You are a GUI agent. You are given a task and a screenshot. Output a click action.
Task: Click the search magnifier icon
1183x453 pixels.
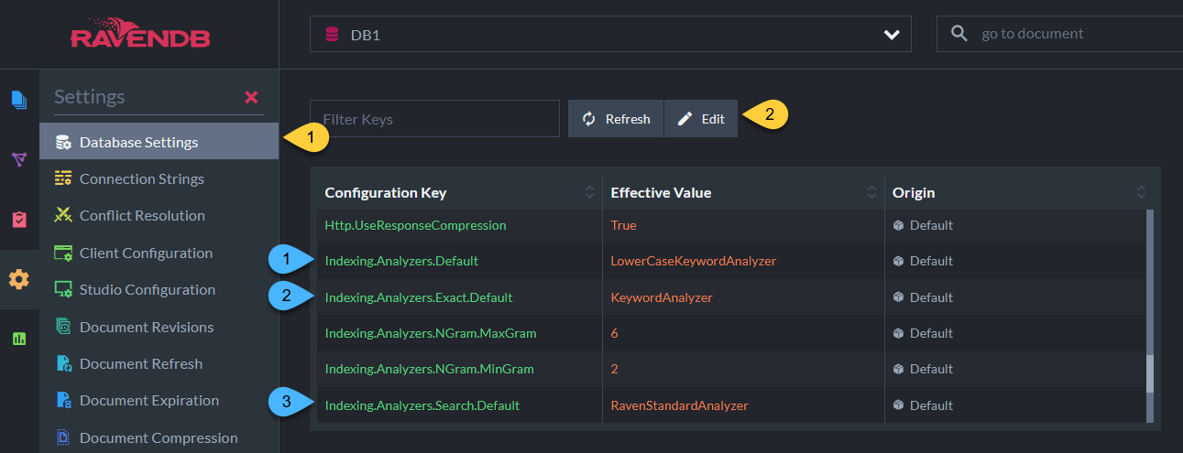(959, 34)
